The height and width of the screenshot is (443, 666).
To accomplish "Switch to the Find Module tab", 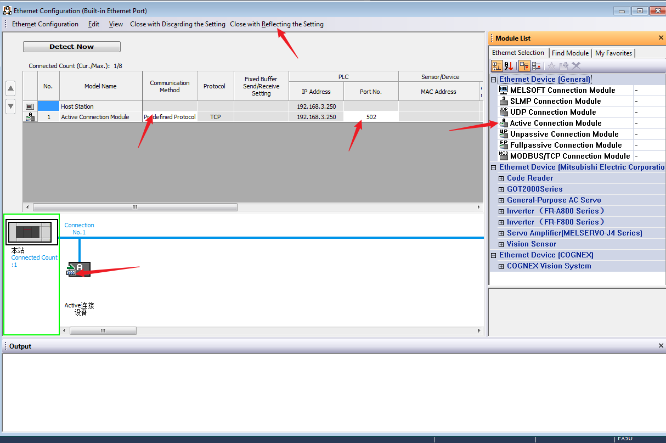I will [570, 53].
